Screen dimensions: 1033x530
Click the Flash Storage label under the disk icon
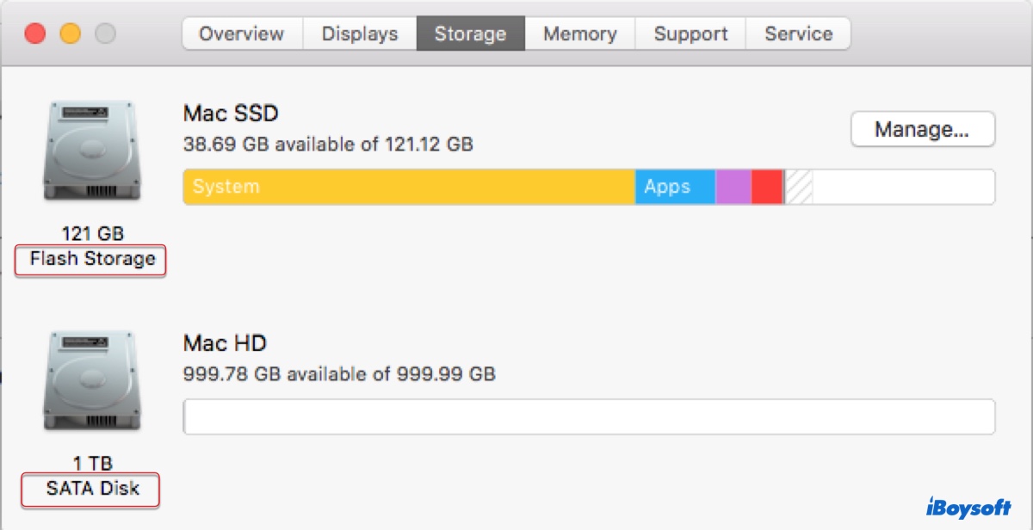coord(90,259)
